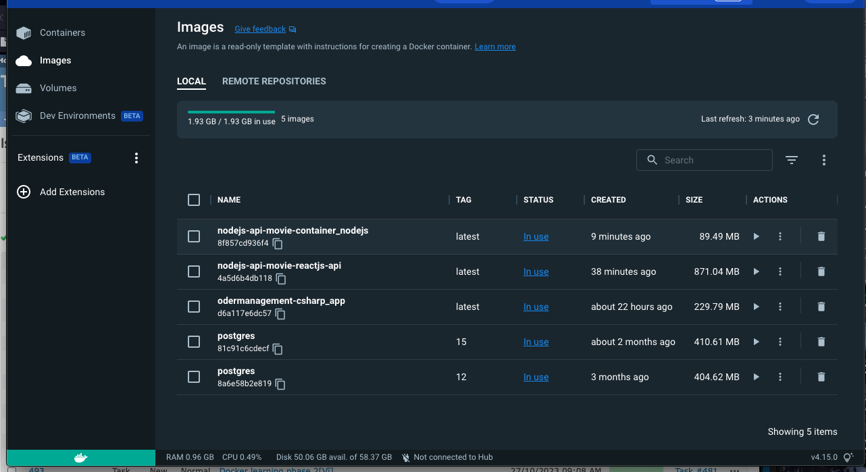Select all images with header checkbox

194,200
